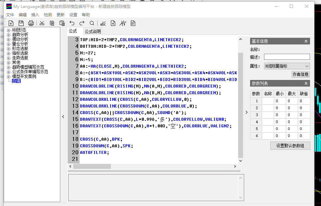
Task: Click the Redo arrow icon
Action: coord(82,23)
